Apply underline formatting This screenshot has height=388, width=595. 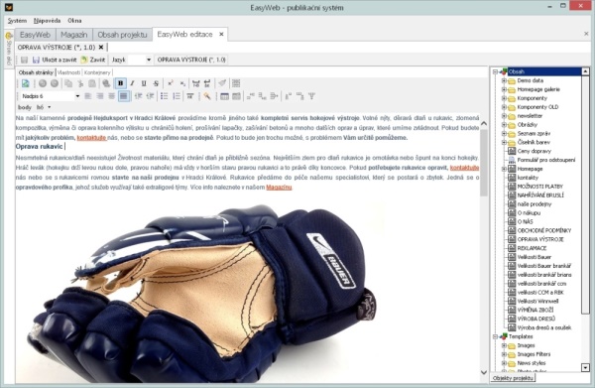point(144,83)
